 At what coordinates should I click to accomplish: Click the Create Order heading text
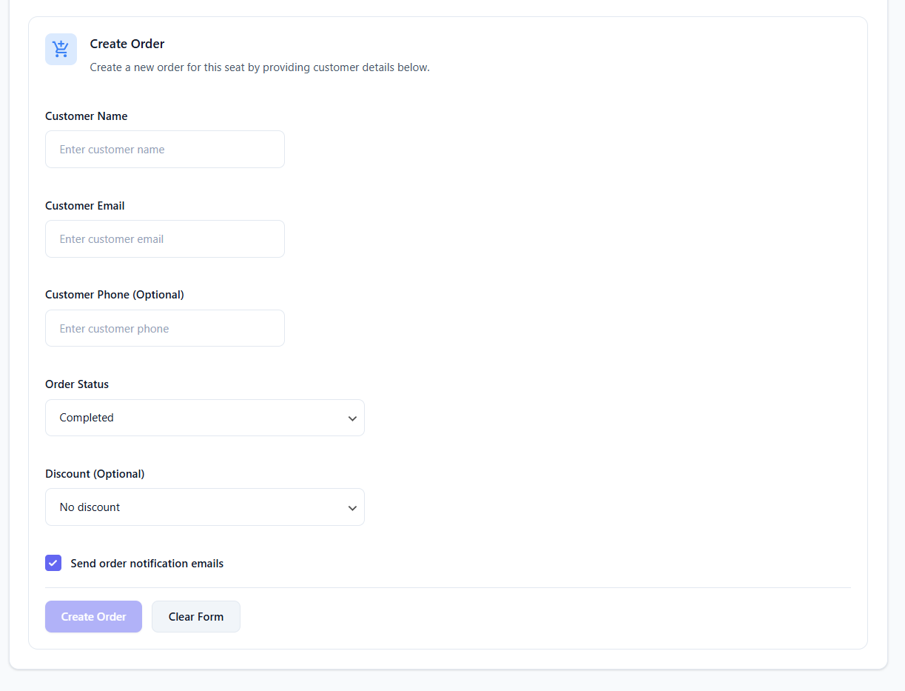[x=127, y=44]
